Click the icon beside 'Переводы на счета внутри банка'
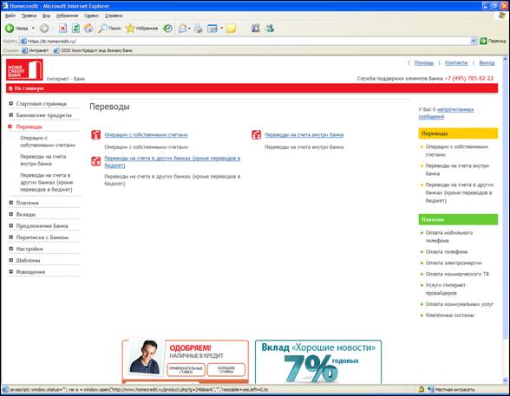 (x=257, y=134)
